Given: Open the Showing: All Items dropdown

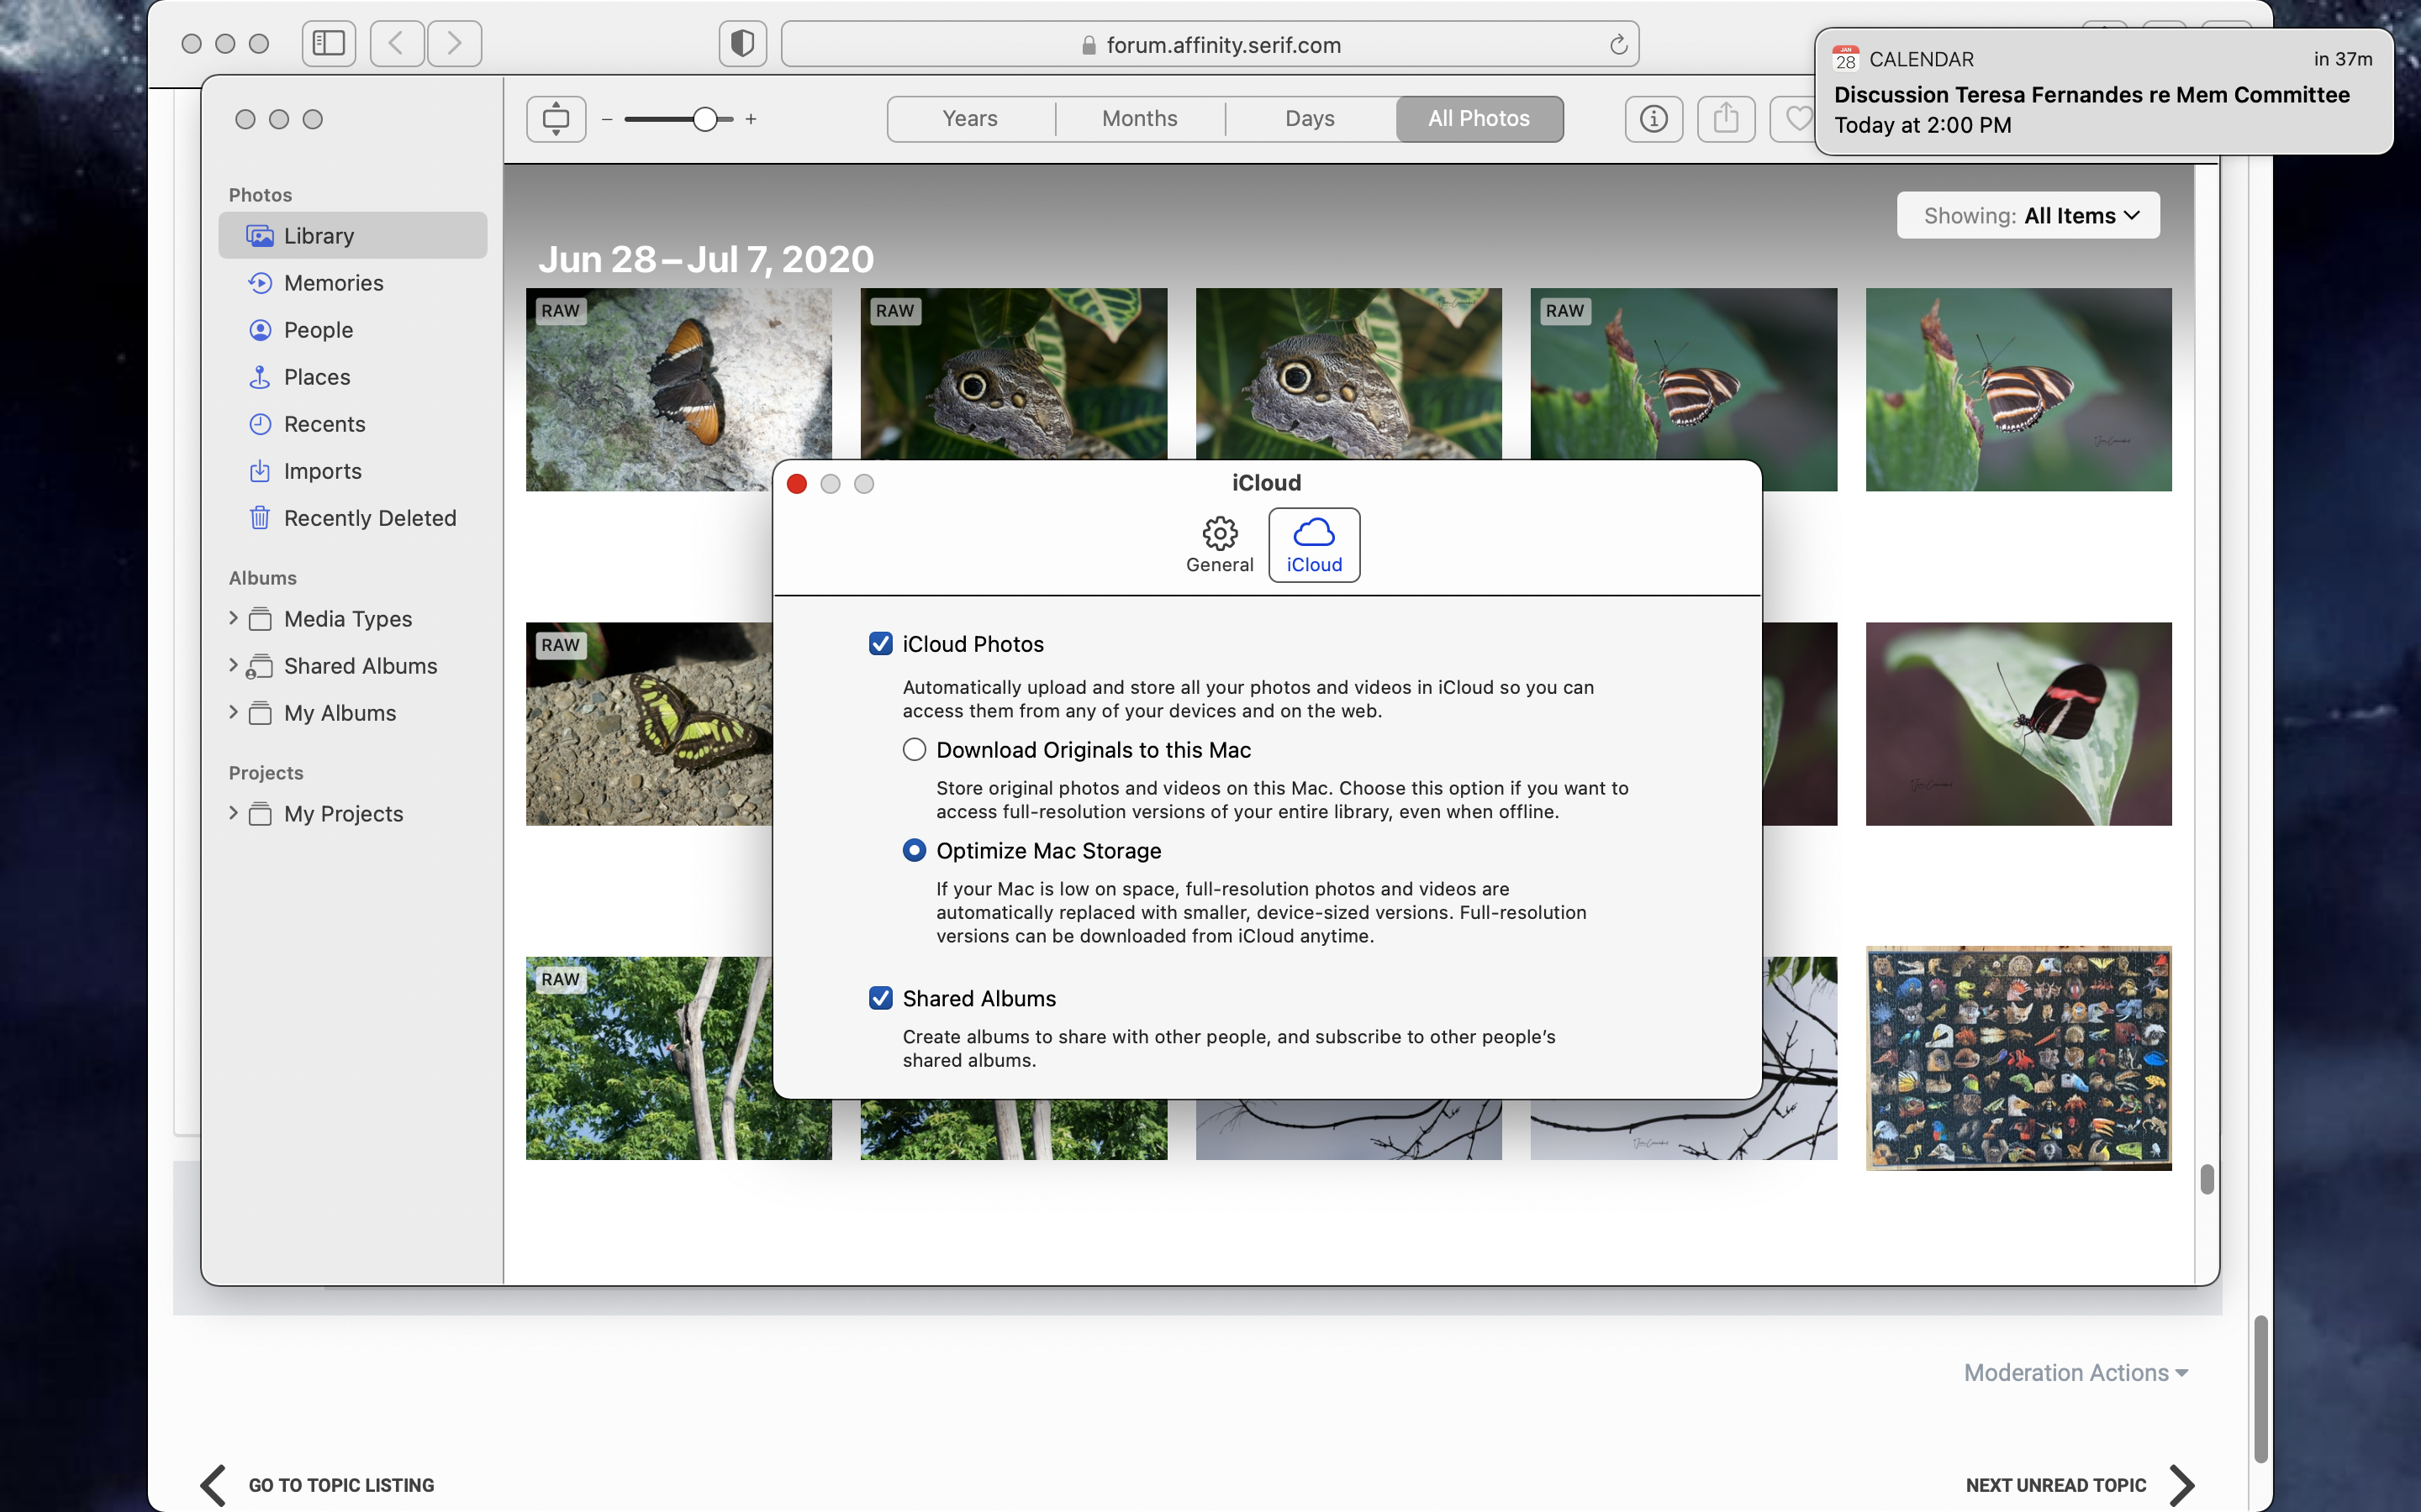Looking at the screenshot, I should pos(2028,215).
